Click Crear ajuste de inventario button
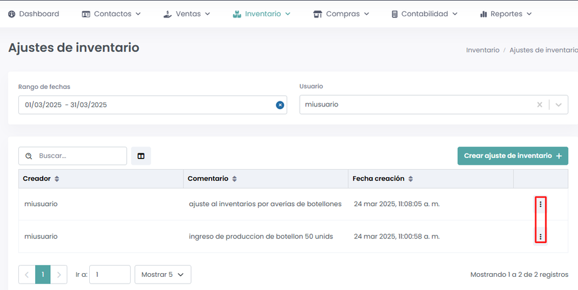Image resolution: width=578 pixels, height=290 pixels. point(513,156)
